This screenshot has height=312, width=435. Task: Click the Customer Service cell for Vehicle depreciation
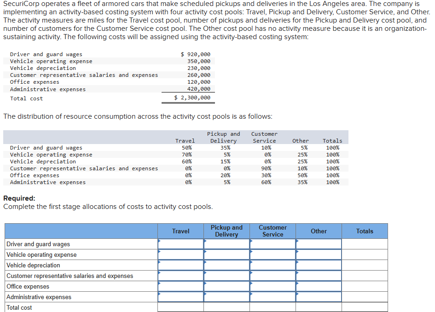pyautogui.click(x=273, y=265)
